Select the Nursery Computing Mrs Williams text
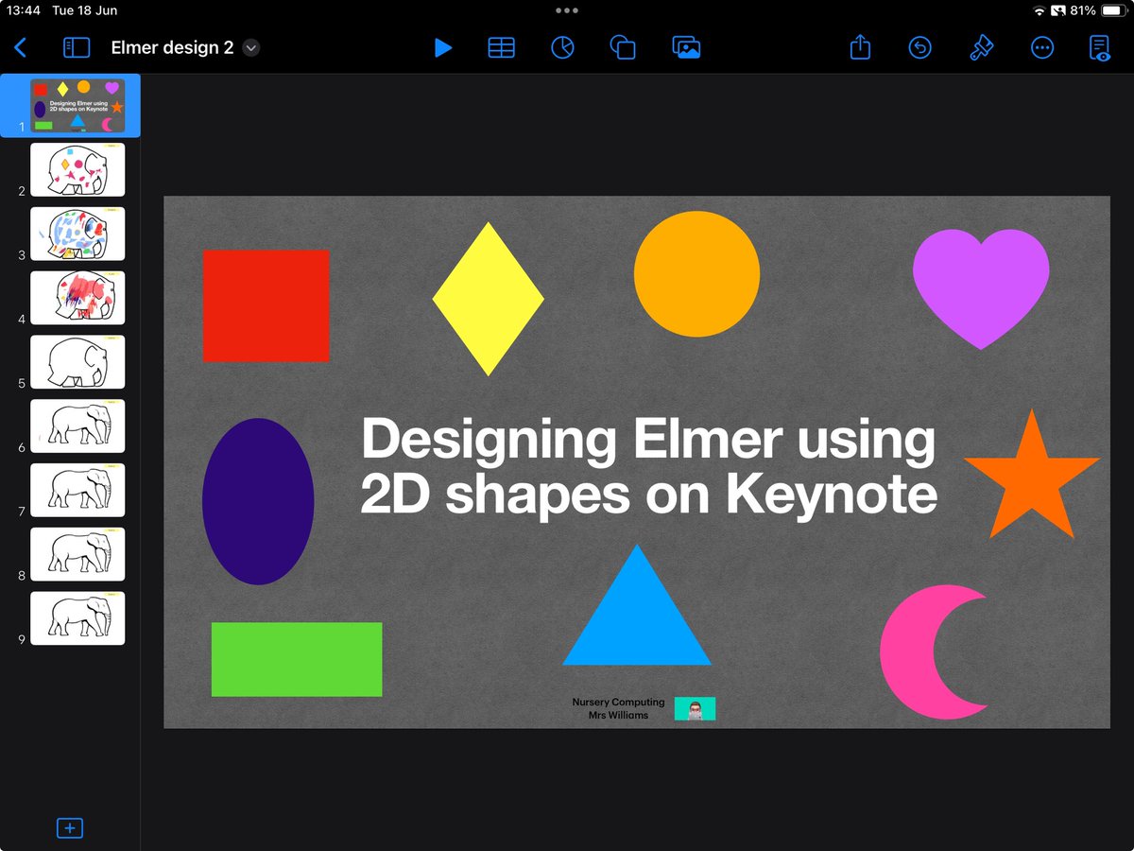This screenshot has height=851, width=1134. click(x=618, y=708)
